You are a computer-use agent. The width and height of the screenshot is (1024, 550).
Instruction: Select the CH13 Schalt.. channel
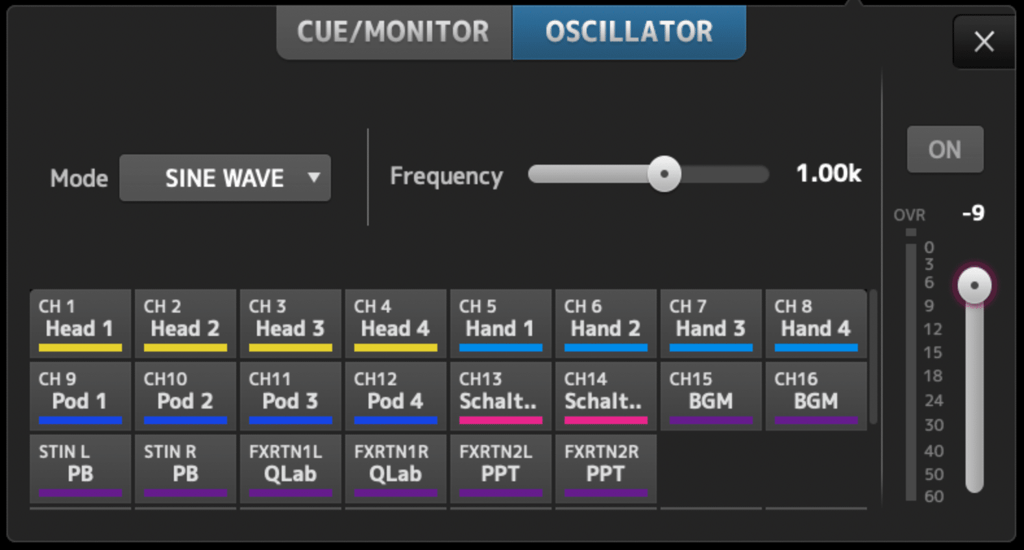click(500, 396)
